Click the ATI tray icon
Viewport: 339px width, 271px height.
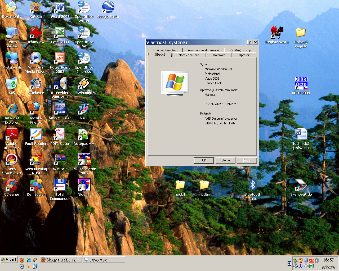pos(311,261)
